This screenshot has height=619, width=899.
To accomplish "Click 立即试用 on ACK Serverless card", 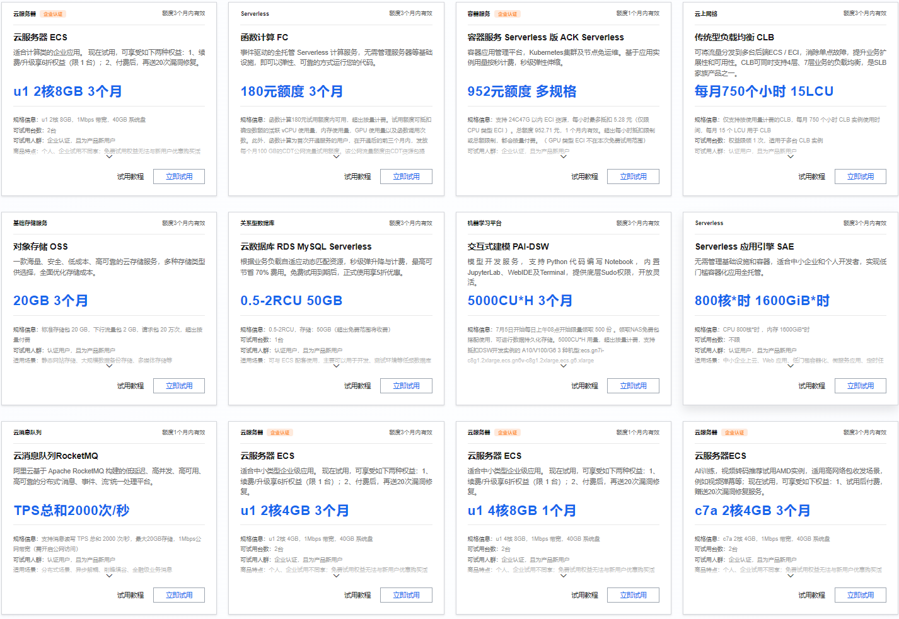I will click(633, 176).
